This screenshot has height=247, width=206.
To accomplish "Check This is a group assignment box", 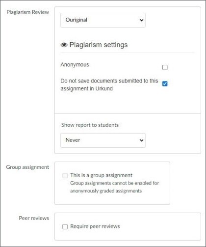I will (x=65, y=176).
